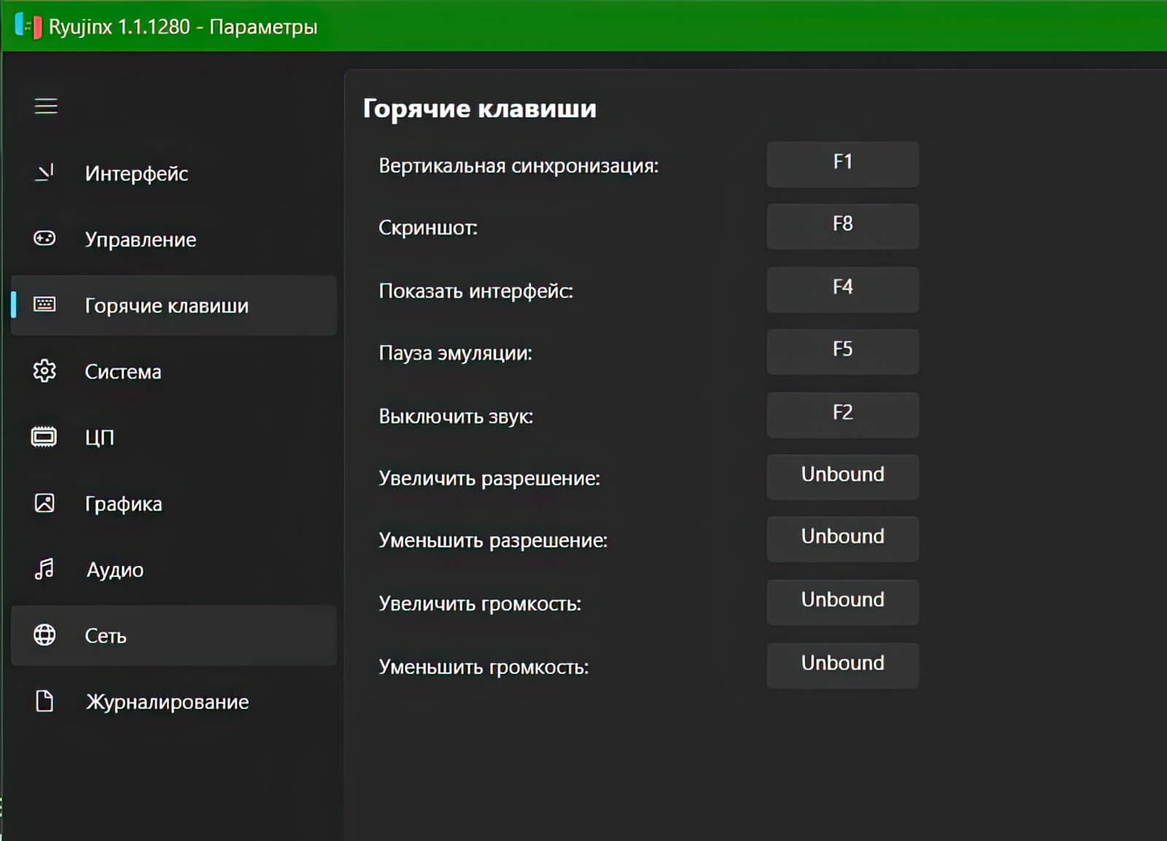Click the gear icon for Система
The image size is (1167, 841).
(x=44, y=371)
